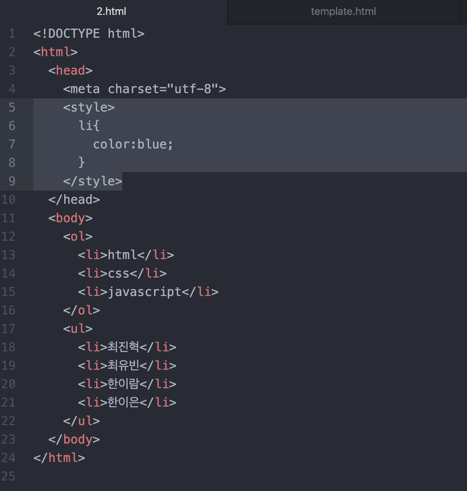This screenshot has height=491, width=467.
Task: Click the closing head tag
Action: [x=74, y=199]
